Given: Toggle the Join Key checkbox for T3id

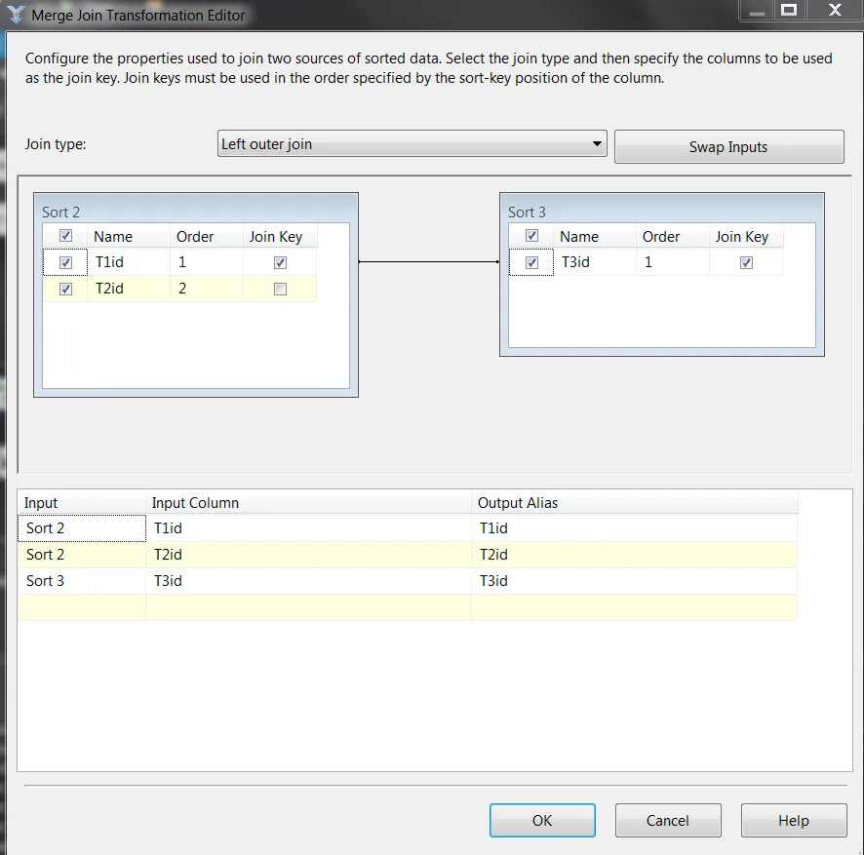Looking at the screenshot, I should pyautogui.click(x=746, y=262).
